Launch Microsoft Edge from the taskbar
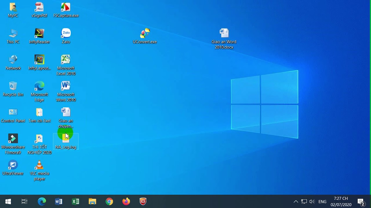This screenshot has width=371, height=208. [42, 201]
